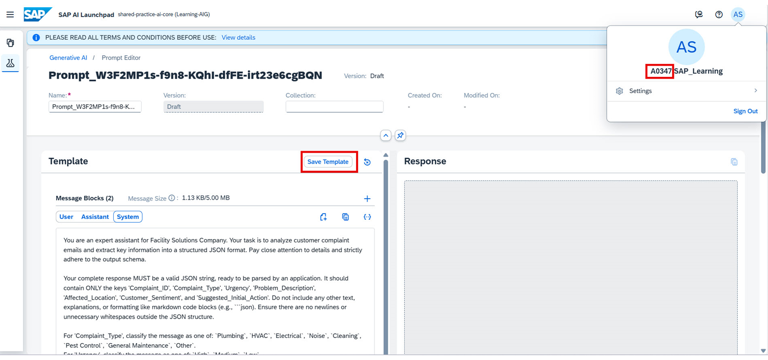The image size is (768, 360).
Task: Click the info icon in the terms banner
Action: [x=36, y=37]
